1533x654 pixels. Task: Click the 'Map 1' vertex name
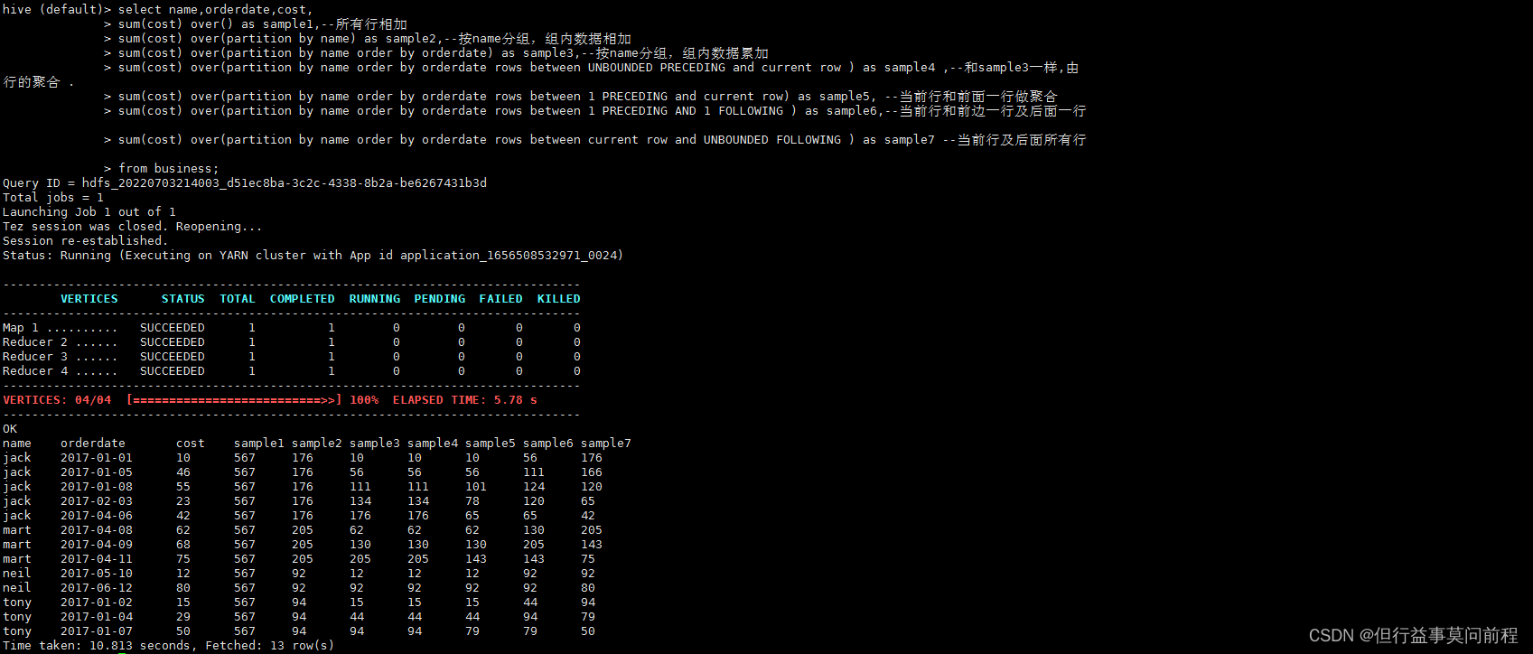(x=21, y=328)
